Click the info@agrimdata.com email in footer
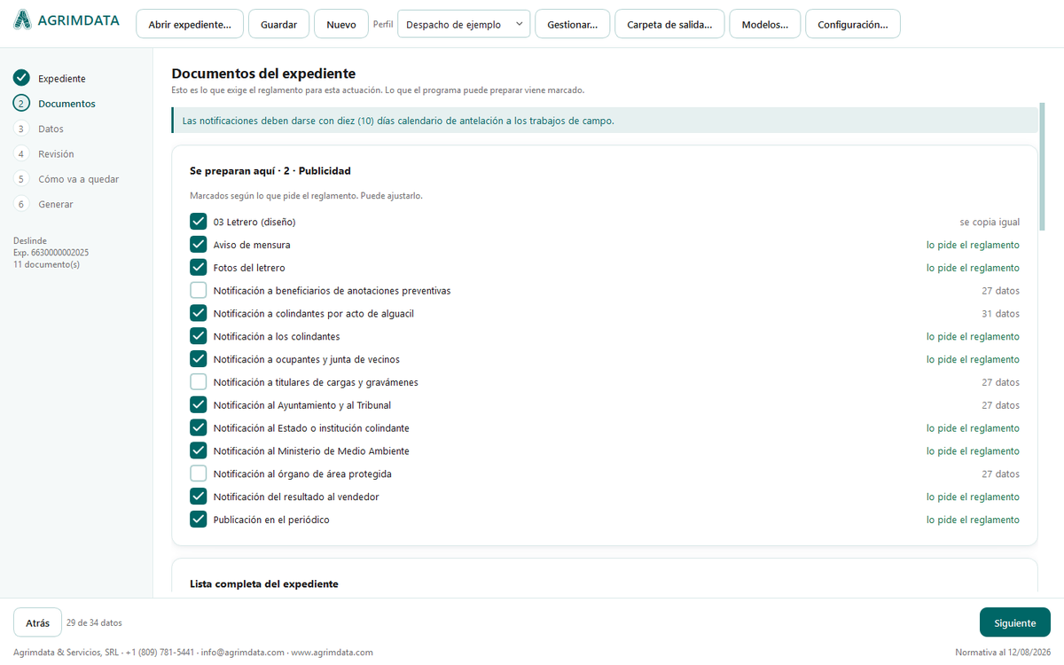This screenshot has width=1064, height=665. click(242, 652)
